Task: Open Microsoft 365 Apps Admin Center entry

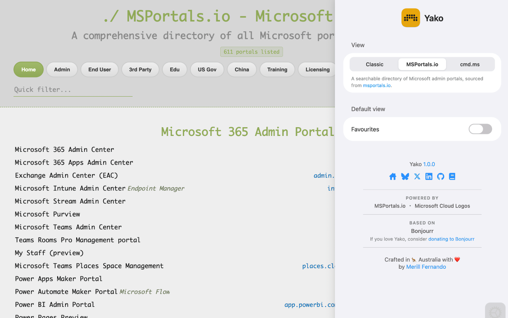Action: pos(74,163)
